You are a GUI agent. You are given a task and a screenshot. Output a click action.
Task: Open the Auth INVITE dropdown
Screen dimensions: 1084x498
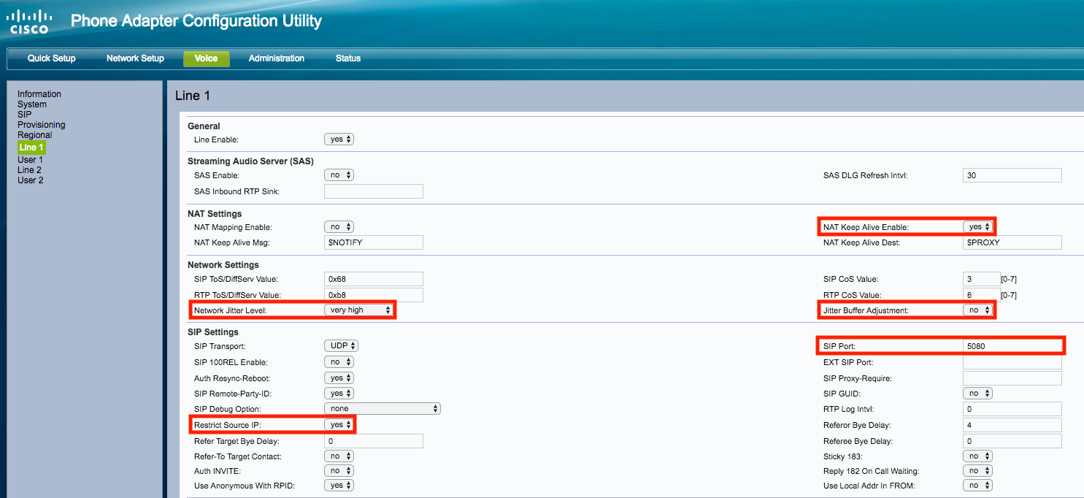[339, 472]
